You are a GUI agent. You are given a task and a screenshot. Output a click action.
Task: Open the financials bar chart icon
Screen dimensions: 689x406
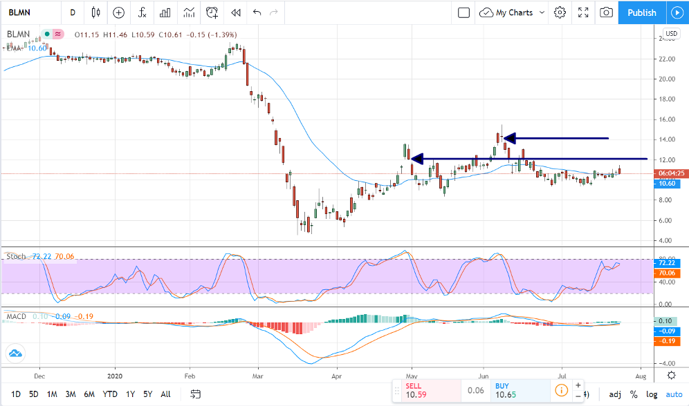pos(165,12)
